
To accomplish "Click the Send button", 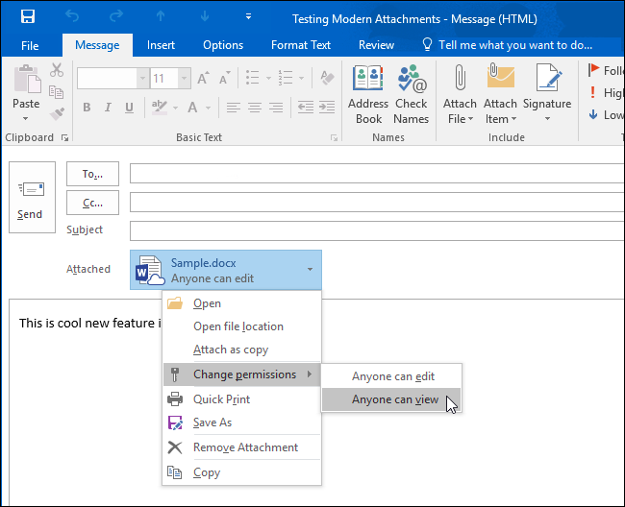I will click(x=32, y=198).
